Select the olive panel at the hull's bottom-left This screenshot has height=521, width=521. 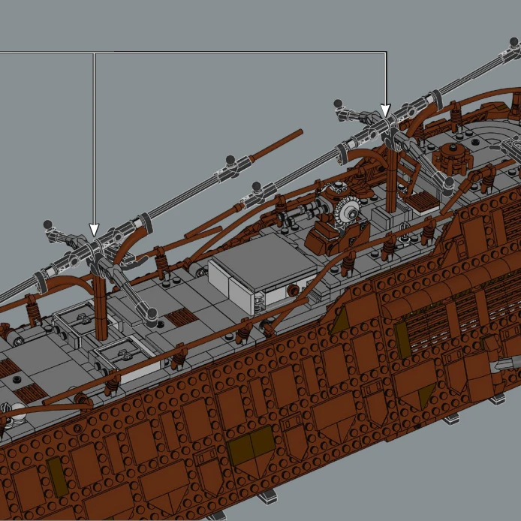point(57,474)
